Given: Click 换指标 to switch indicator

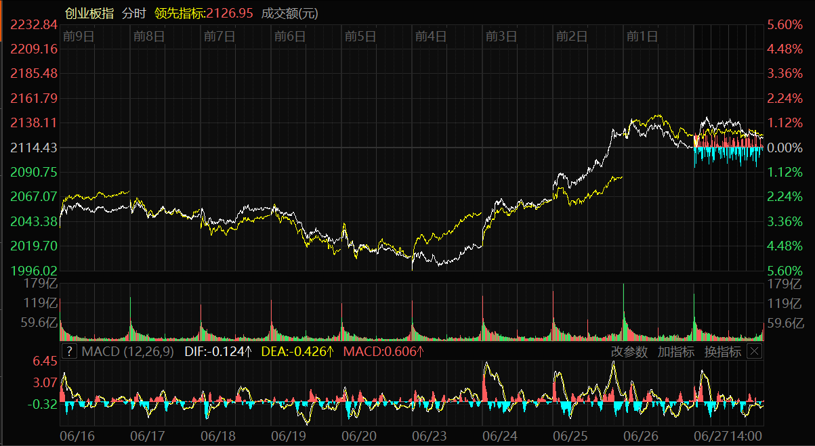Looking at the screenshot, I should [722, 351].
